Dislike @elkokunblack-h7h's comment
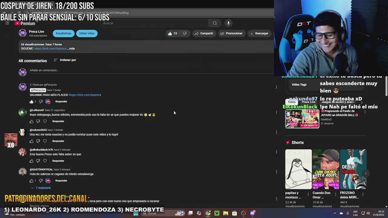 [38, 161]
